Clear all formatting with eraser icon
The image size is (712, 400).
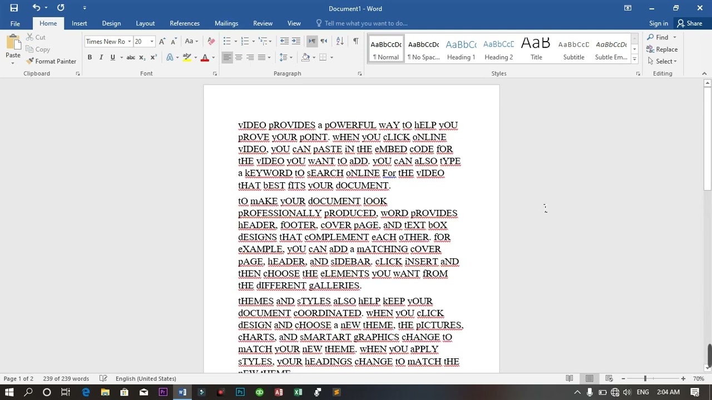[211, 41]
